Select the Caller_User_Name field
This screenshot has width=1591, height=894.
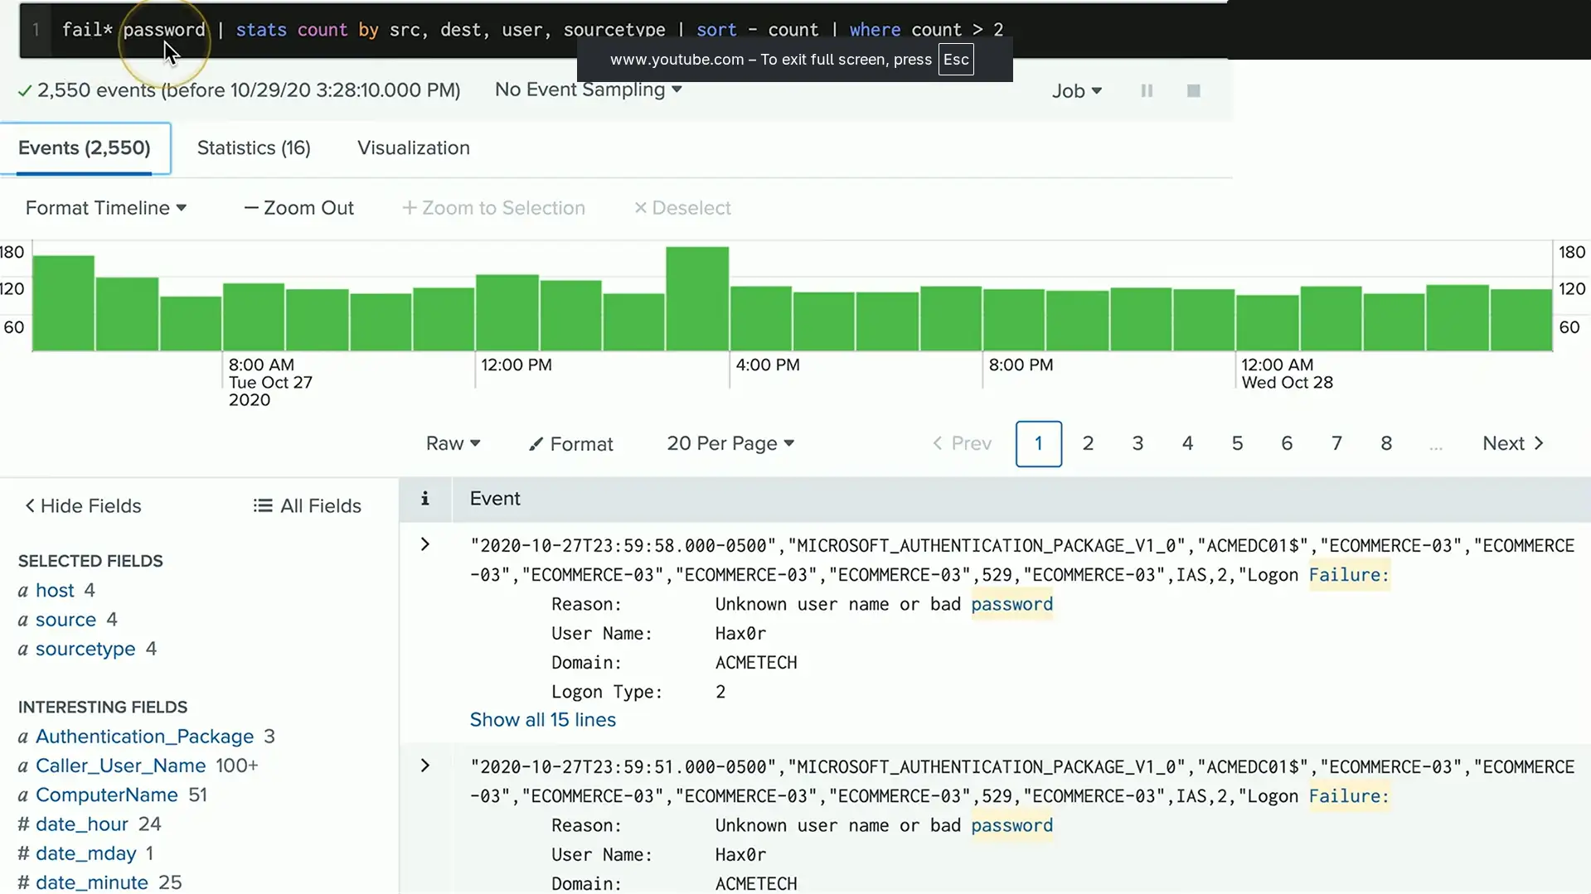click(120, 766)
